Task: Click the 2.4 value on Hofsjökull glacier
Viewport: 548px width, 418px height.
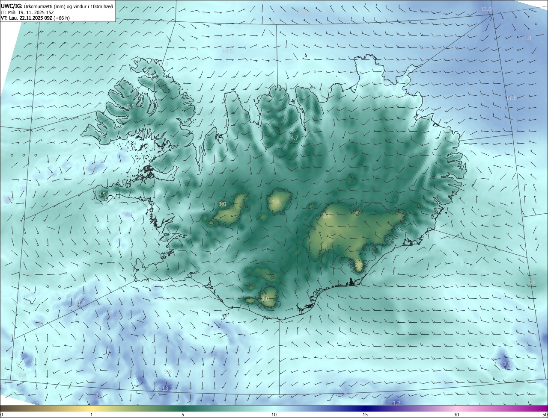Action: tap(275, 202)
